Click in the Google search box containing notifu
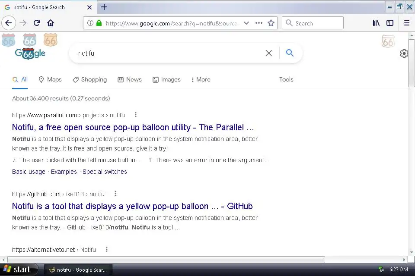 (x=169, y=53)
